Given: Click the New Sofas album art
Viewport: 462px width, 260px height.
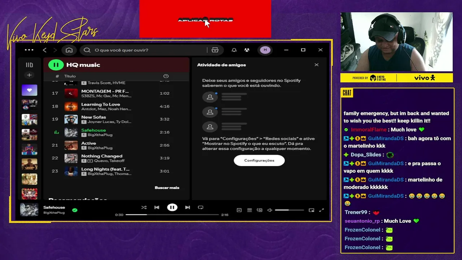Looking at the screenshot, I should (x=71, y=119).
